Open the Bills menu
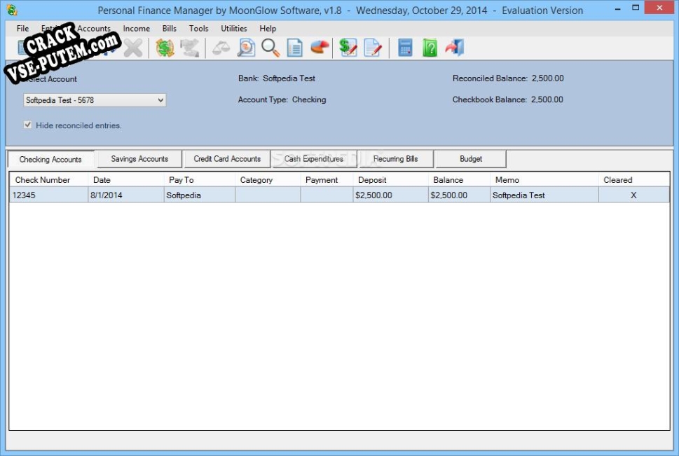Image resolution: width=679 pixels, height=456 pixels. pos(170,29)
